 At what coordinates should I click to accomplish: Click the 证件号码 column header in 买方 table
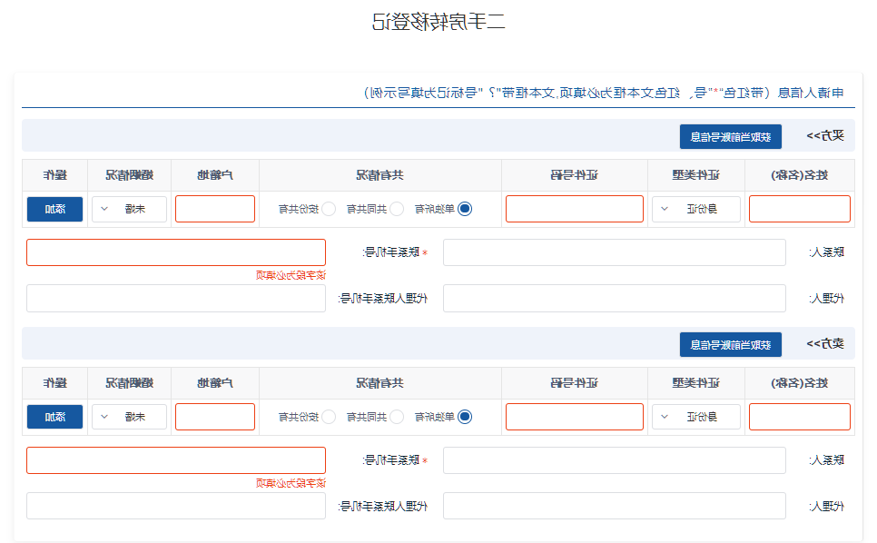point(575,175)
